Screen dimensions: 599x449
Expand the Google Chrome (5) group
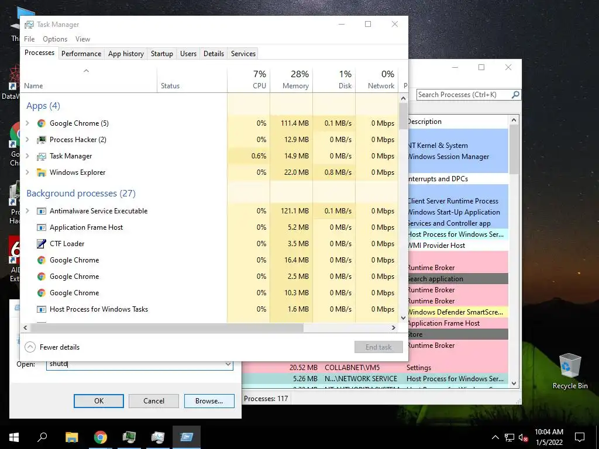(x=27, y=123)
